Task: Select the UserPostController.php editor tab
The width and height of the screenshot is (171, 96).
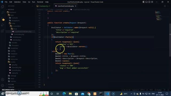Action: 66,6
